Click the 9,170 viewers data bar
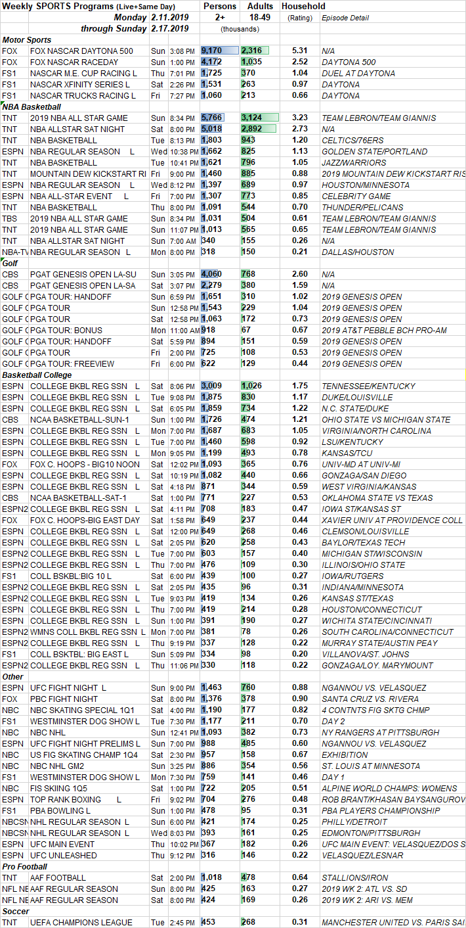This screenshot has height=928, width=466. 220,51
